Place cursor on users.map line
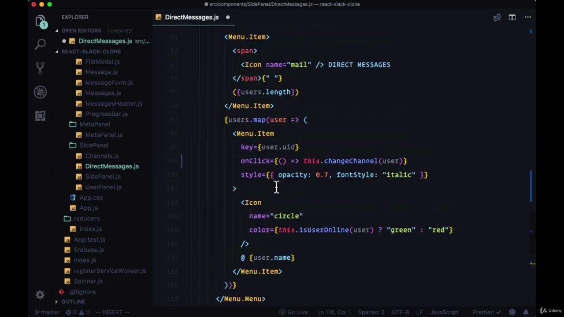The image size is (564, 317). pyautogui.click(x=266, y=120)
